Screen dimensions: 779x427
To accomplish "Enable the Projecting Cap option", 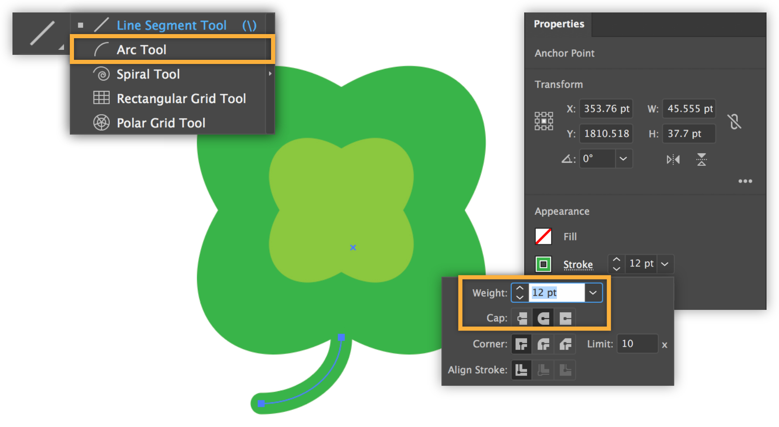I will coord(565,318).
